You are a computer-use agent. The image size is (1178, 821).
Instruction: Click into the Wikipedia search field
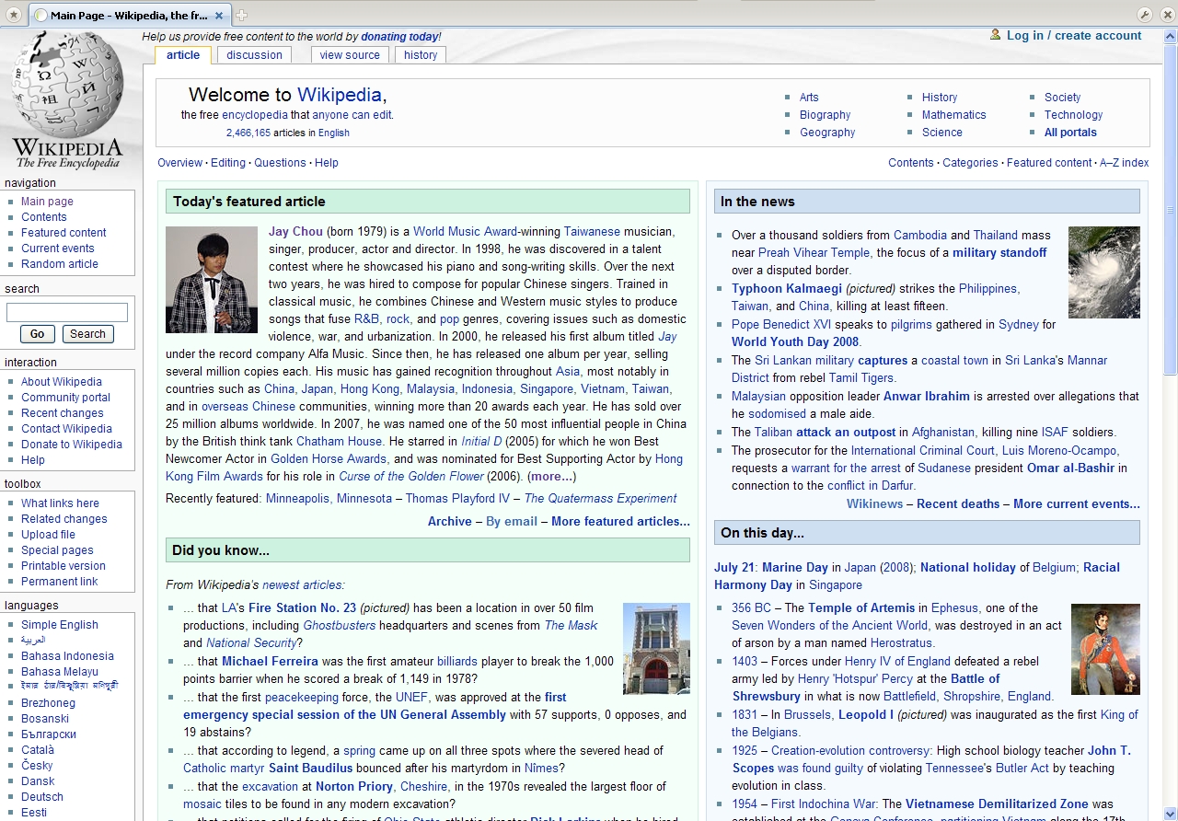tap(67, 312)
